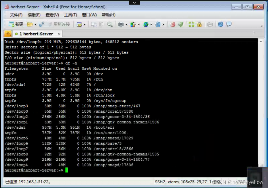The image size is (268, 188).
Task: Click the Print icon
Action: 121,24
